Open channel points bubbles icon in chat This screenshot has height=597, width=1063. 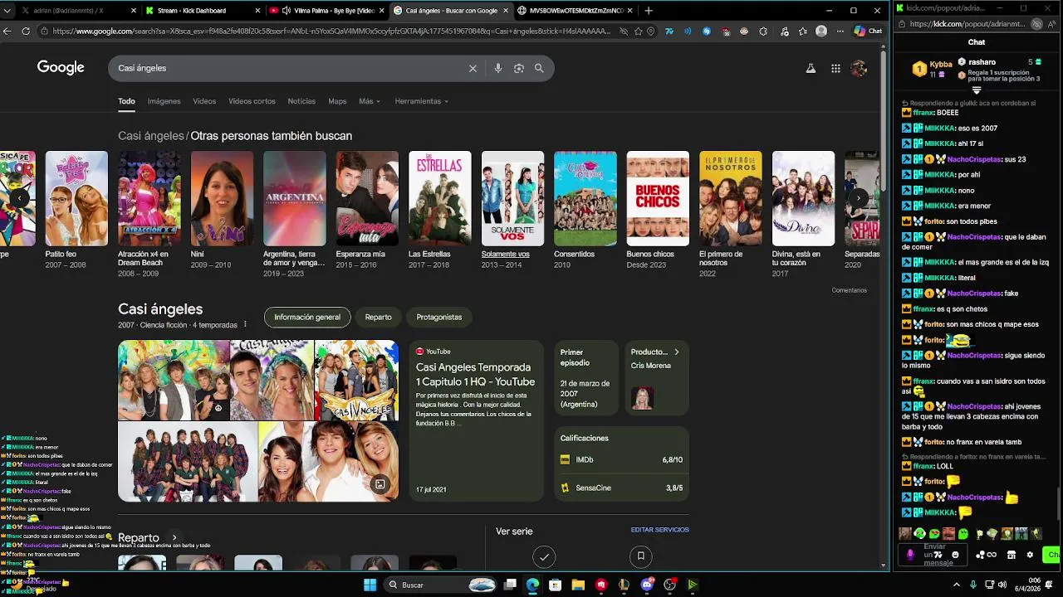pyautogui.click(x=986, y=555)
